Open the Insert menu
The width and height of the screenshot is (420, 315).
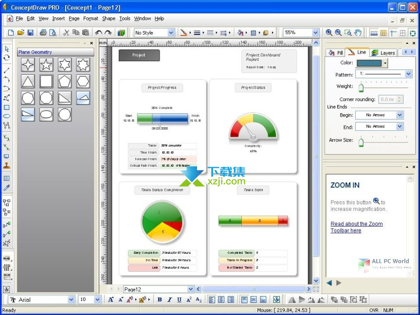pos(58,18)
